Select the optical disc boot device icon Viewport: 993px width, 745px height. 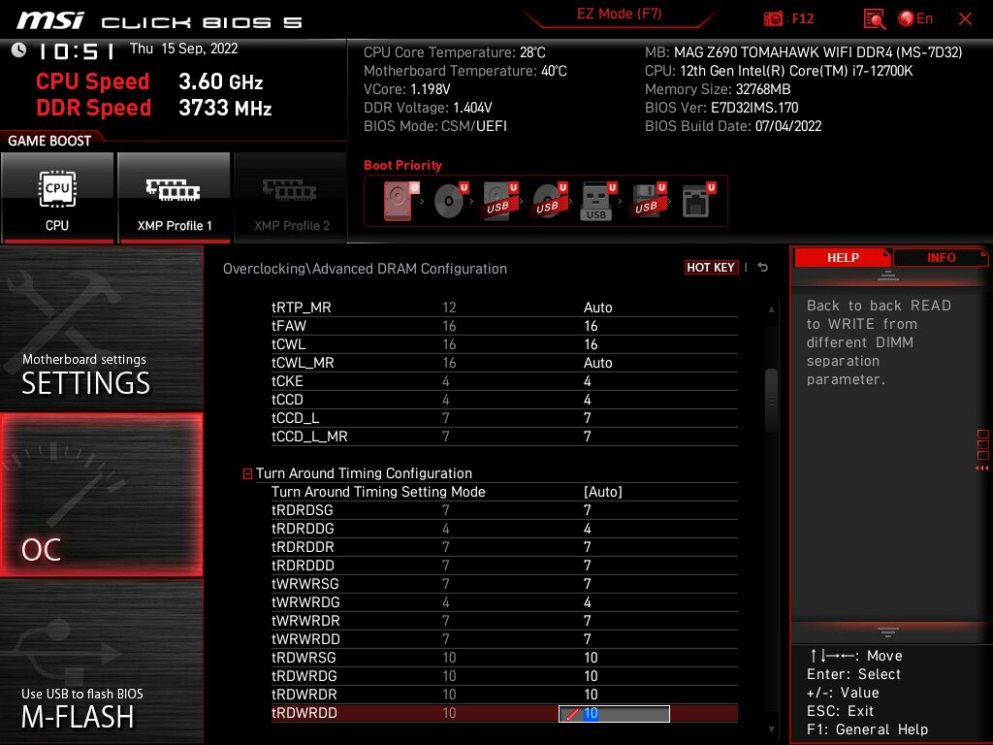[450, 201]
